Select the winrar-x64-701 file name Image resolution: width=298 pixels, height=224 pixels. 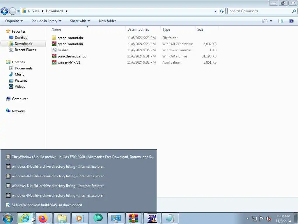coord(69,62)
